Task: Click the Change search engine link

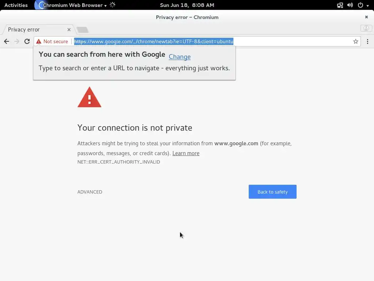Action: pyautogui.click(x=180, y=57)
